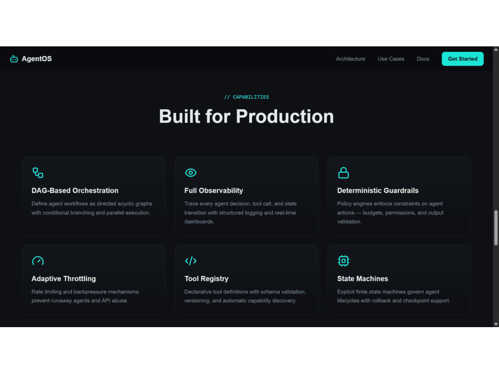Open the Architecture nav link

pyautogui.click(x=350, y=59)
